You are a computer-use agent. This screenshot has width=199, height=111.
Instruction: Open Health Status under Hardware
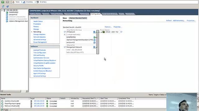pyautogui.click(x=38, y=21)
